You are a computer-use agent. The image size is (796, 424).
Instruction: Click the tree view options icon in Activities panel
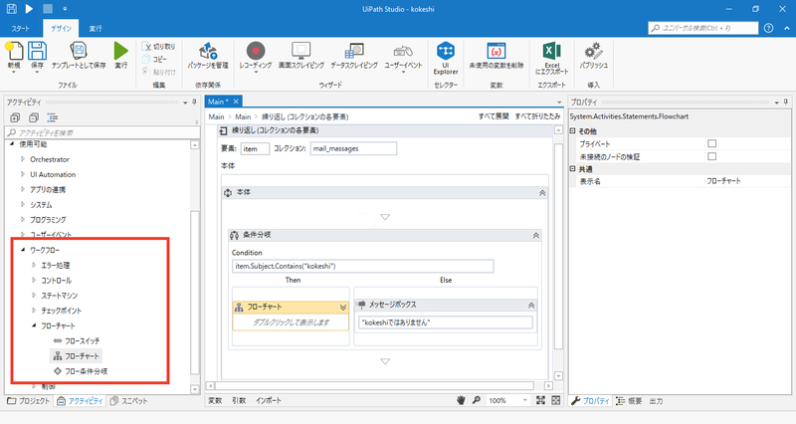coord(53,117)
